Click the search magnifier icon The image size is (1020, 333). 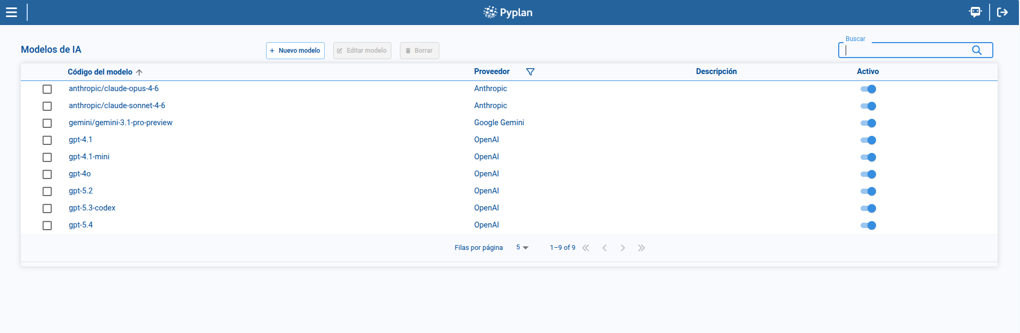point(976,50)
